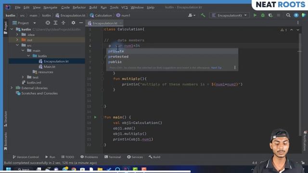308x173 pixels.
Task: Toggle the Structure side tool window
Action: coord(5,119)
